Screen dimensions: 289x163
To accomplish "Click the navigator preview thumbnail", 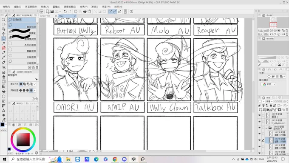I will [273, 22].
